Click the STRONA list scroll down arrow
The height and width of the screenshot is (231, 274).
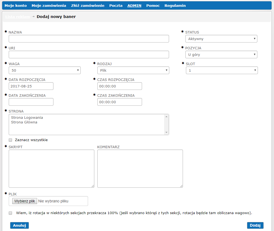coord(166,132)
